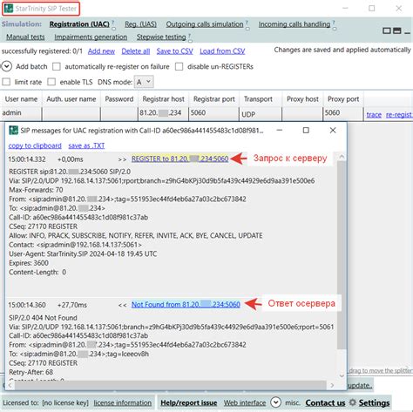Expand the misc. round chevron menu

pos(275,402)
